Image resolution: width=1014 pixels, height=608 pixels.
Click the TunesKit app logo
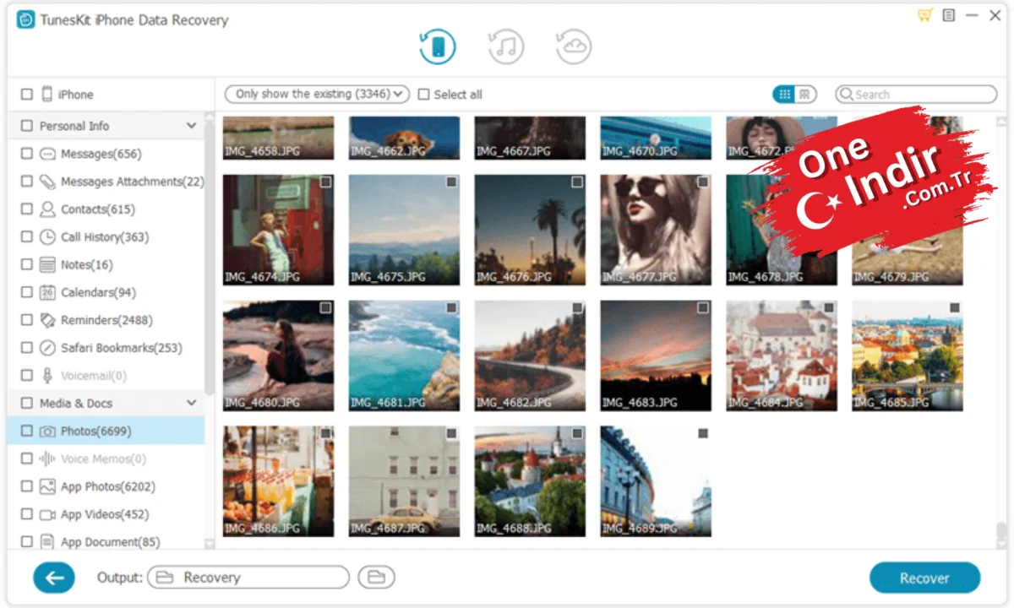click(x=26, y=19)
